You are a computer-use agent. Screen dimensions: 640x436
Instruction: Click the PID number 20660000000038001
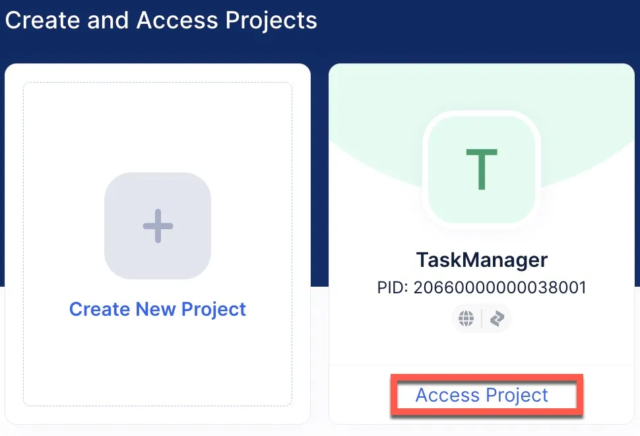(482, 288)
